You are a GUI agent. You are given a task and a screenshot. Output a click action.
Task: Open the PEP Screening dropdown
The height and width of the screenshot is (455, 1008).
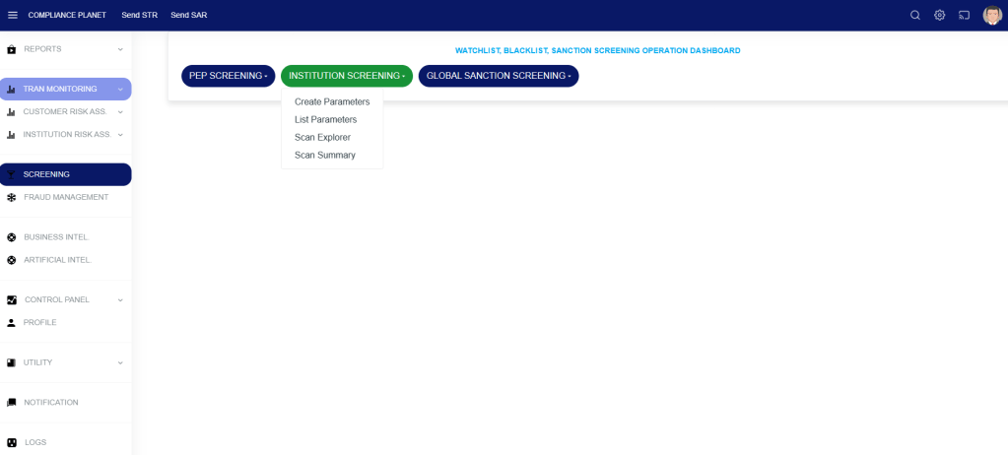tap(228, 76)
